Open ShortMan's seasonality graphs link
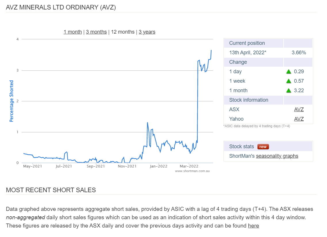This screenshot has width=327, height=237. tap(277, 156)
